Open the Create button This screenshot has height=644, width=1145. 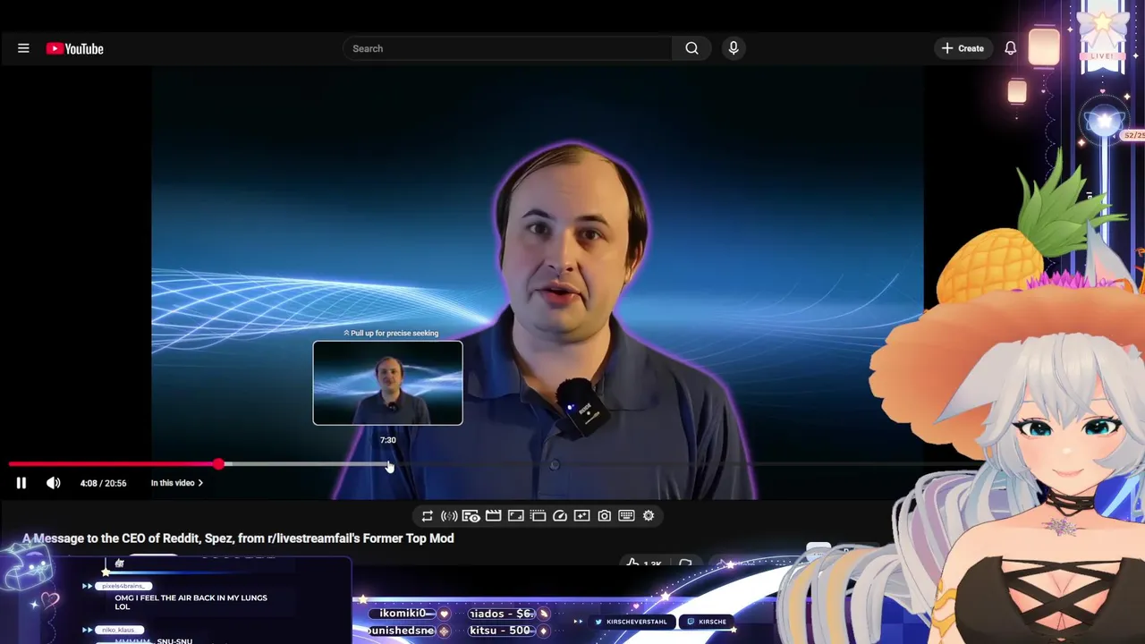tap(963, 48)
